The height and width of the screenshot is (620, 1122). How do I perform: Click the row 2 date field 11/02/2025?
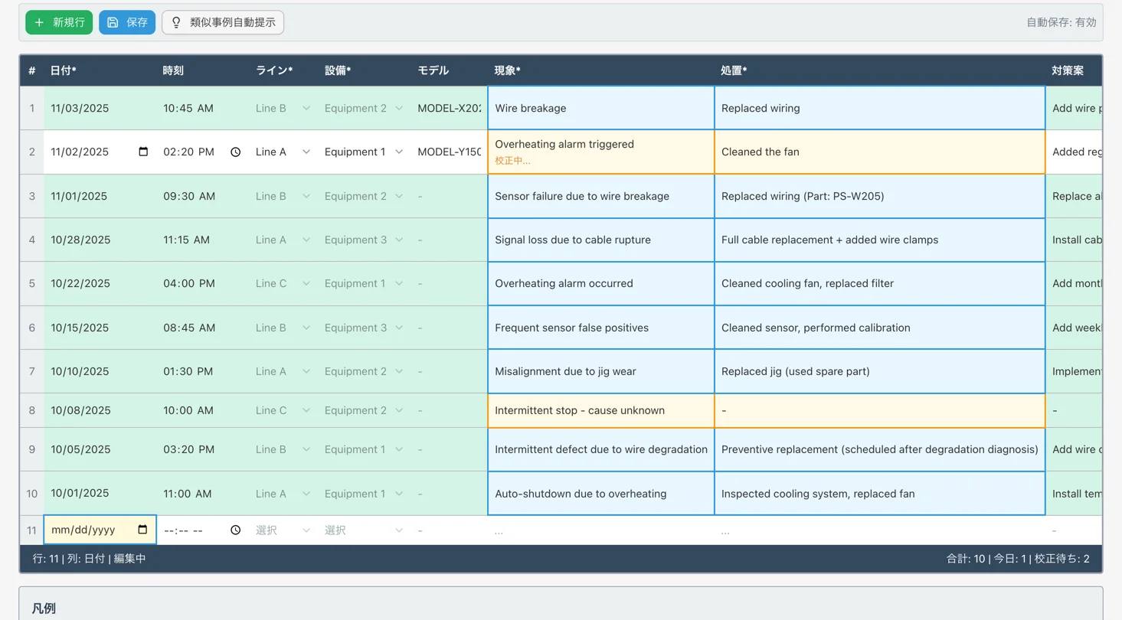(x=100, y=152)
